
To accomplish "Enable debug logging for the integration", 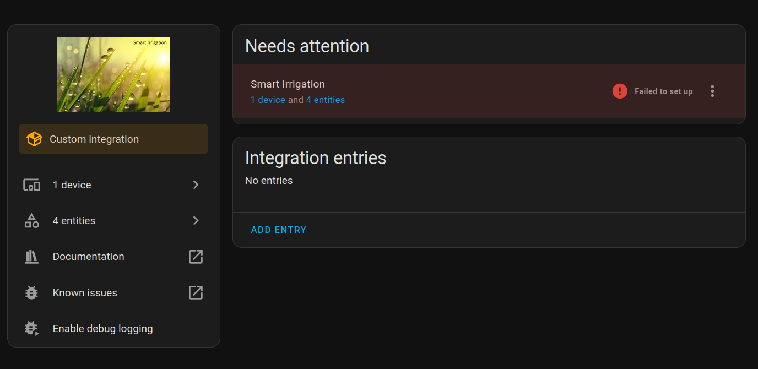I will (x=102, y=328).
